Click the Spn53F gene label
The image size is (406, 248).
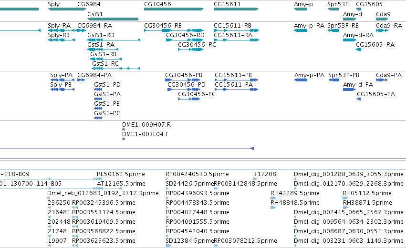pos(338,4)
